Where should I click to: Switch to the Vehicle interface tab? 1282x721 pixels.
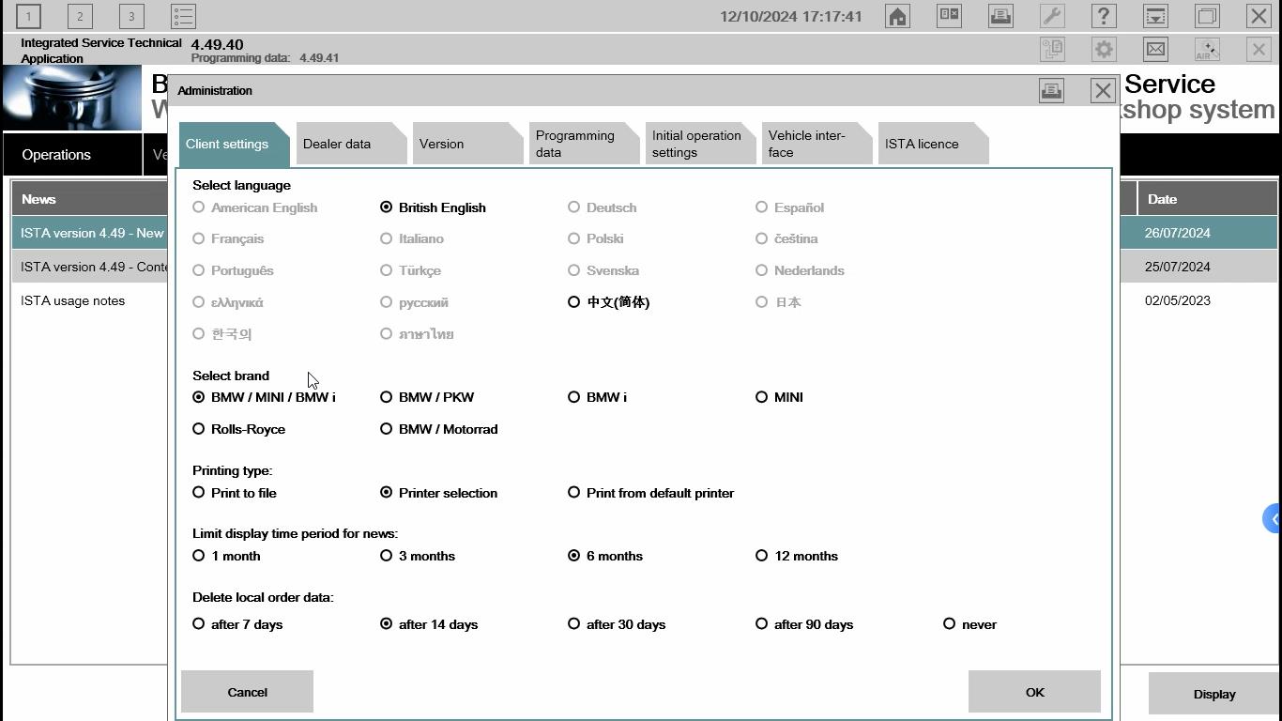coord(817,144)
